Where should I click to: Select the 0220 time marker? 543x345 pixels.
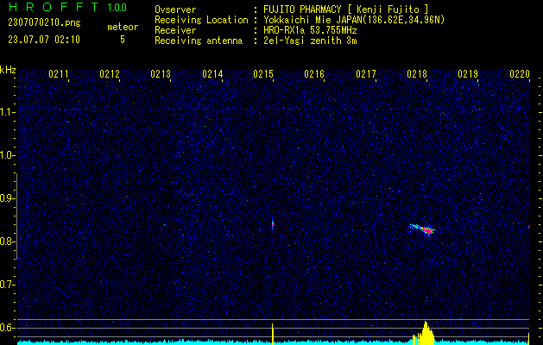pos(519,75)
